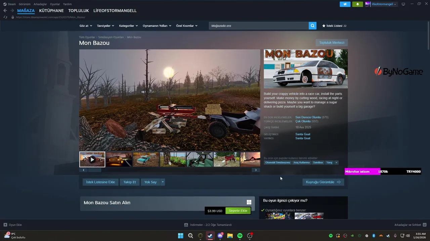Open the friends and chat icon
Image resolution: width=430 pixels, height=241 pixels.
coord(424,225)
